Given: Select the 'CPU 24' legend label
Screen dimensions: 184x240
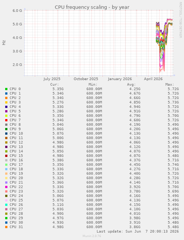Looking at the screenshot, I should tap(16, 195).
